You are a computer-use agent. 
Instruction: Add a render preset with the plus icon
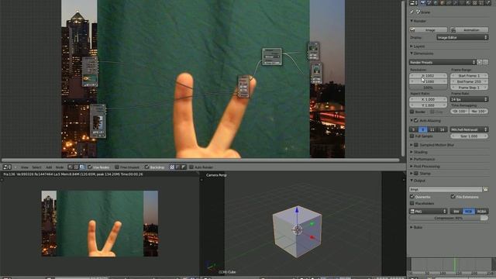tap(480, 62)
